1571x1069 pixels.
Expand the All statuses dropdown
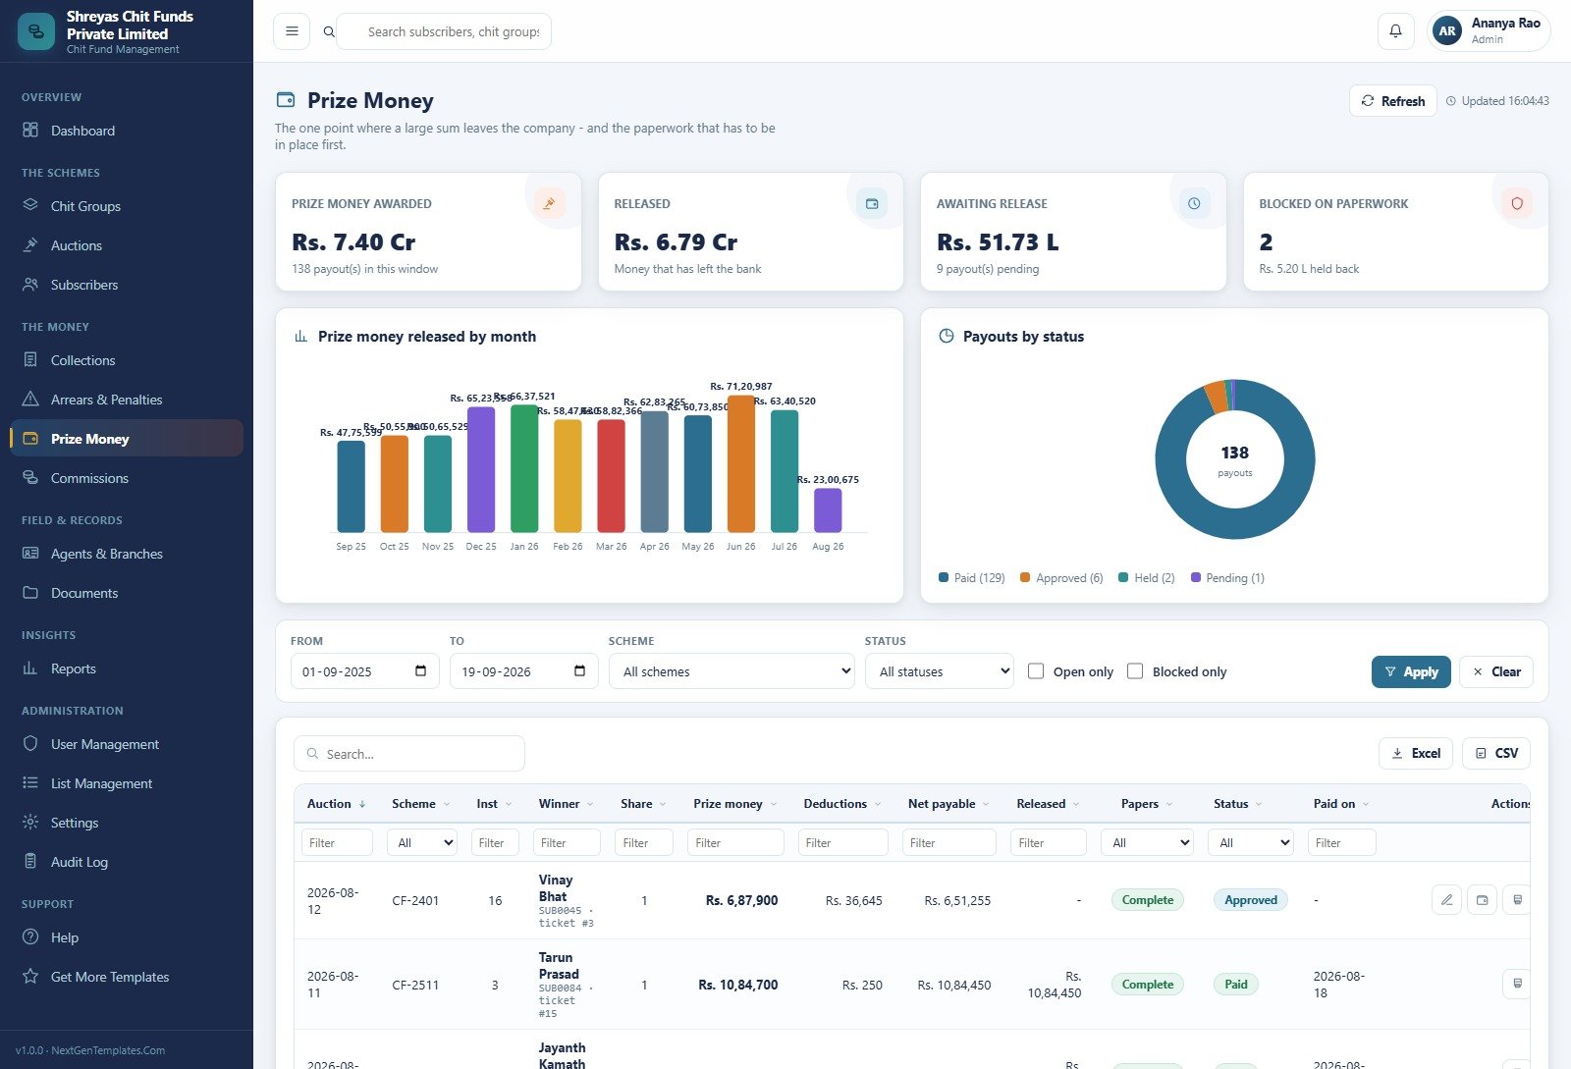point(940,671)
